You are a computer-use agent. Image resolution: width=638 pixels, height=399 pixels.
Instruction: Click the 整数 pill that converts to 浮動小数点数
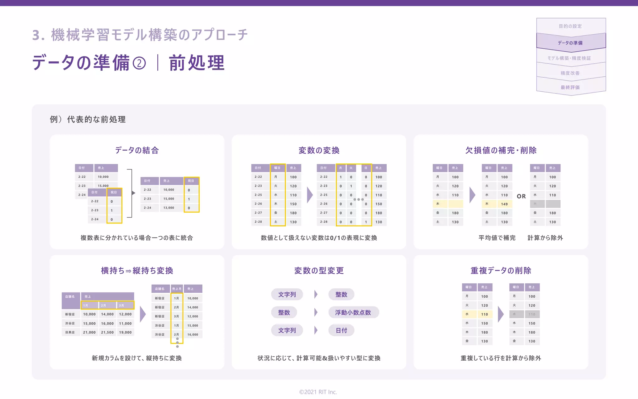[284, 312]
